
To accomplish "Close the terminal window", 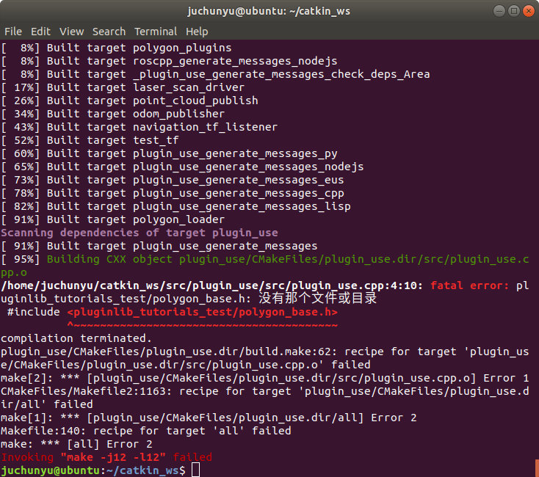I will click(x=528, y=11).
